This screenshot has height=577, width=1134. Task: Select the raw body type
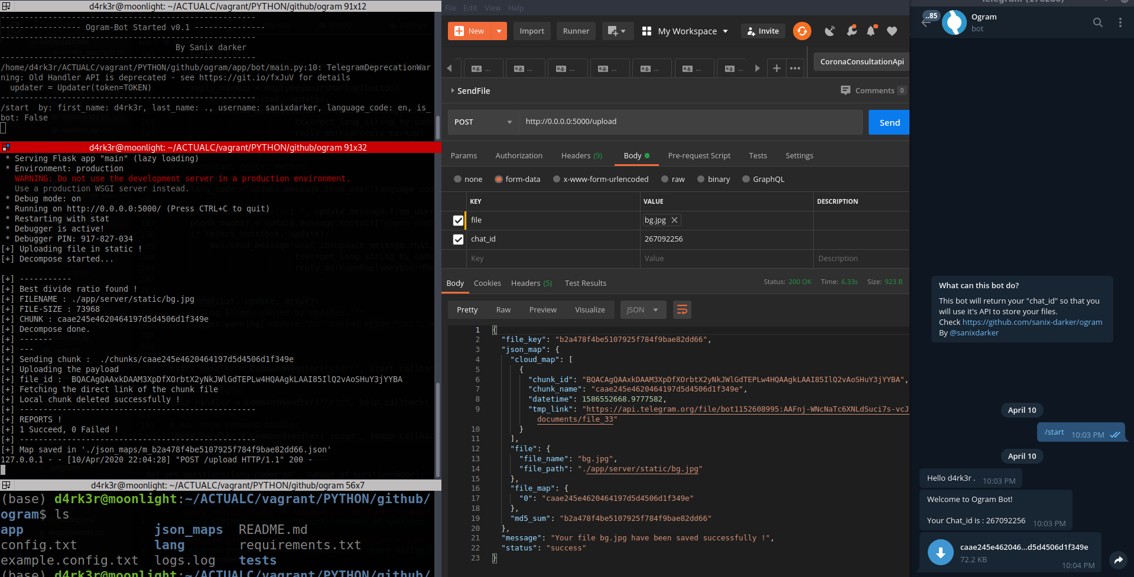pyautogui.click(x=665, y=179)
